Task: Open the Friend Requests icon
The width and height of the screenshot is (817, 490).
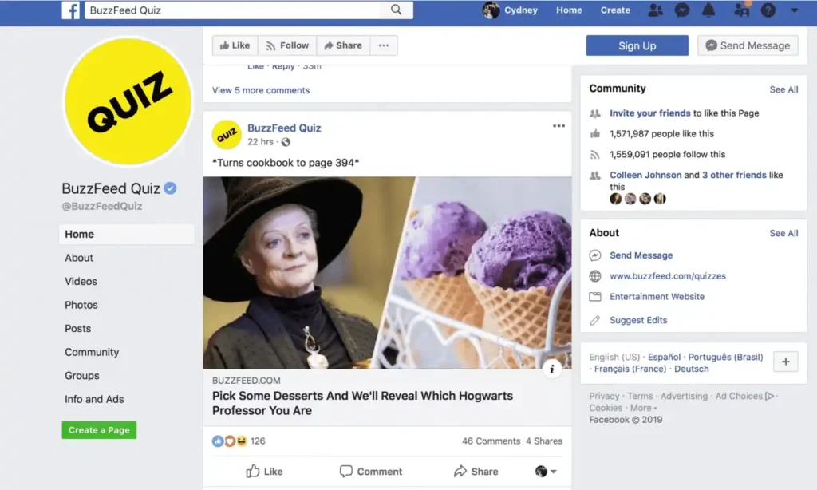Action: 655,10
